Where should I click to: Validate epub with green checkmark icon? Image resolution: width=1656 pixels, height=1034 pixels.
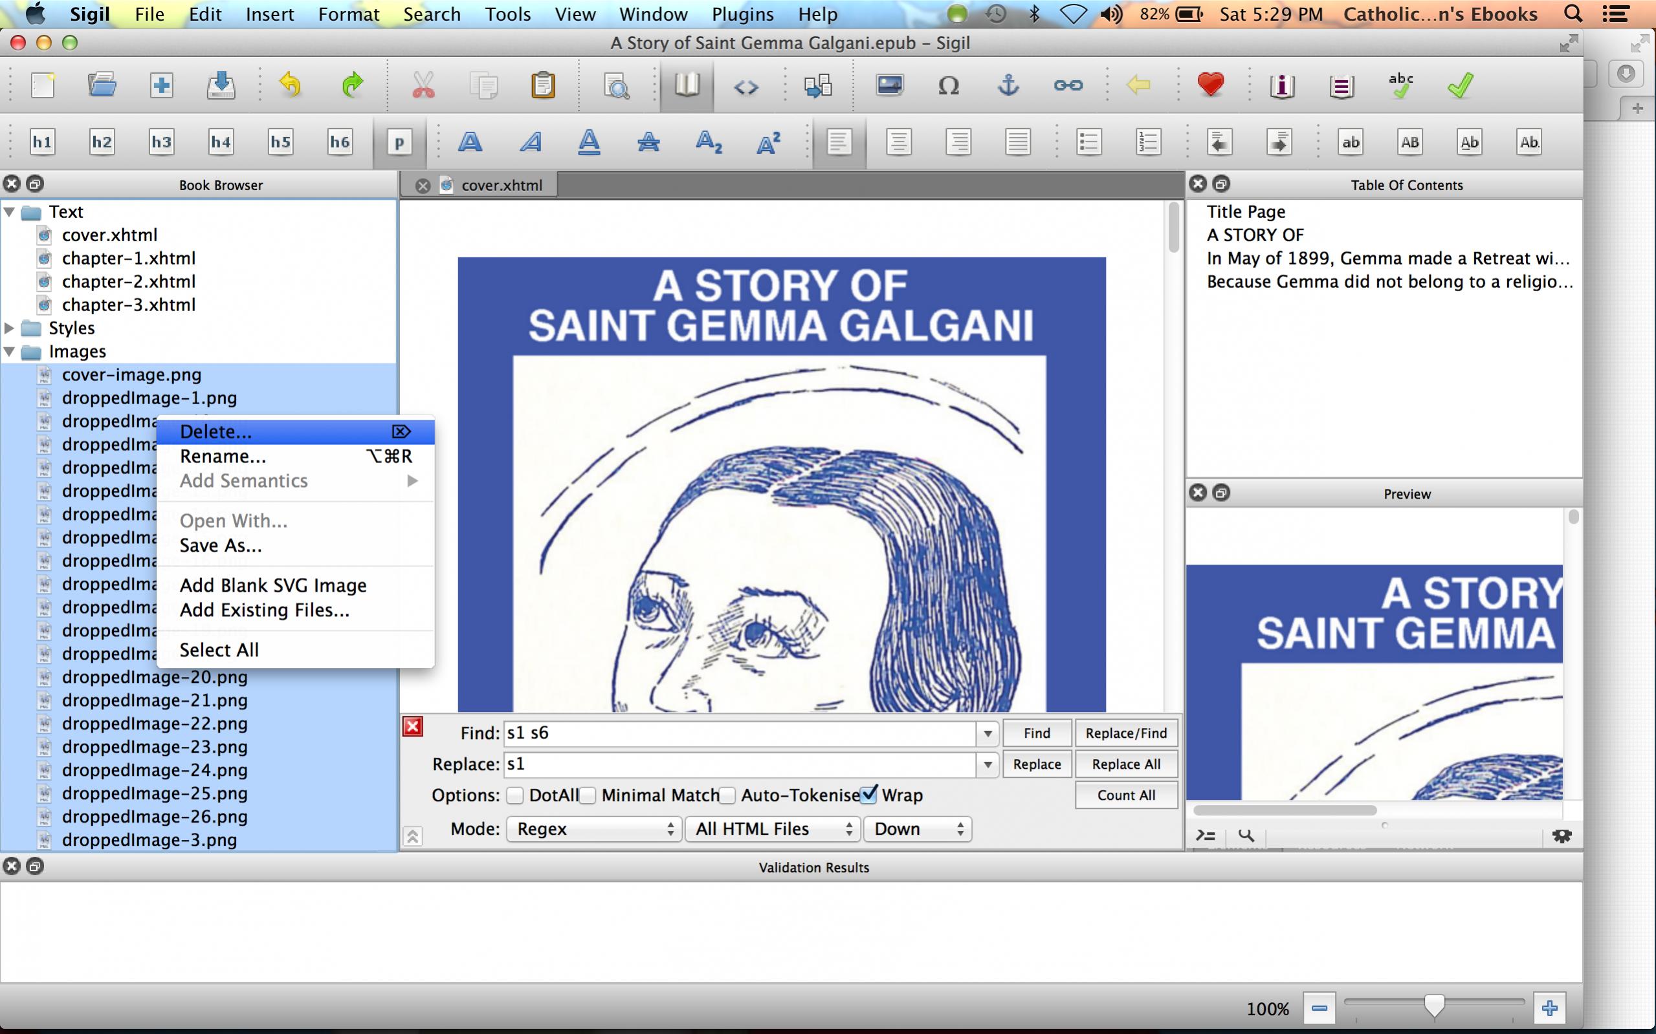click(1461, 85)
